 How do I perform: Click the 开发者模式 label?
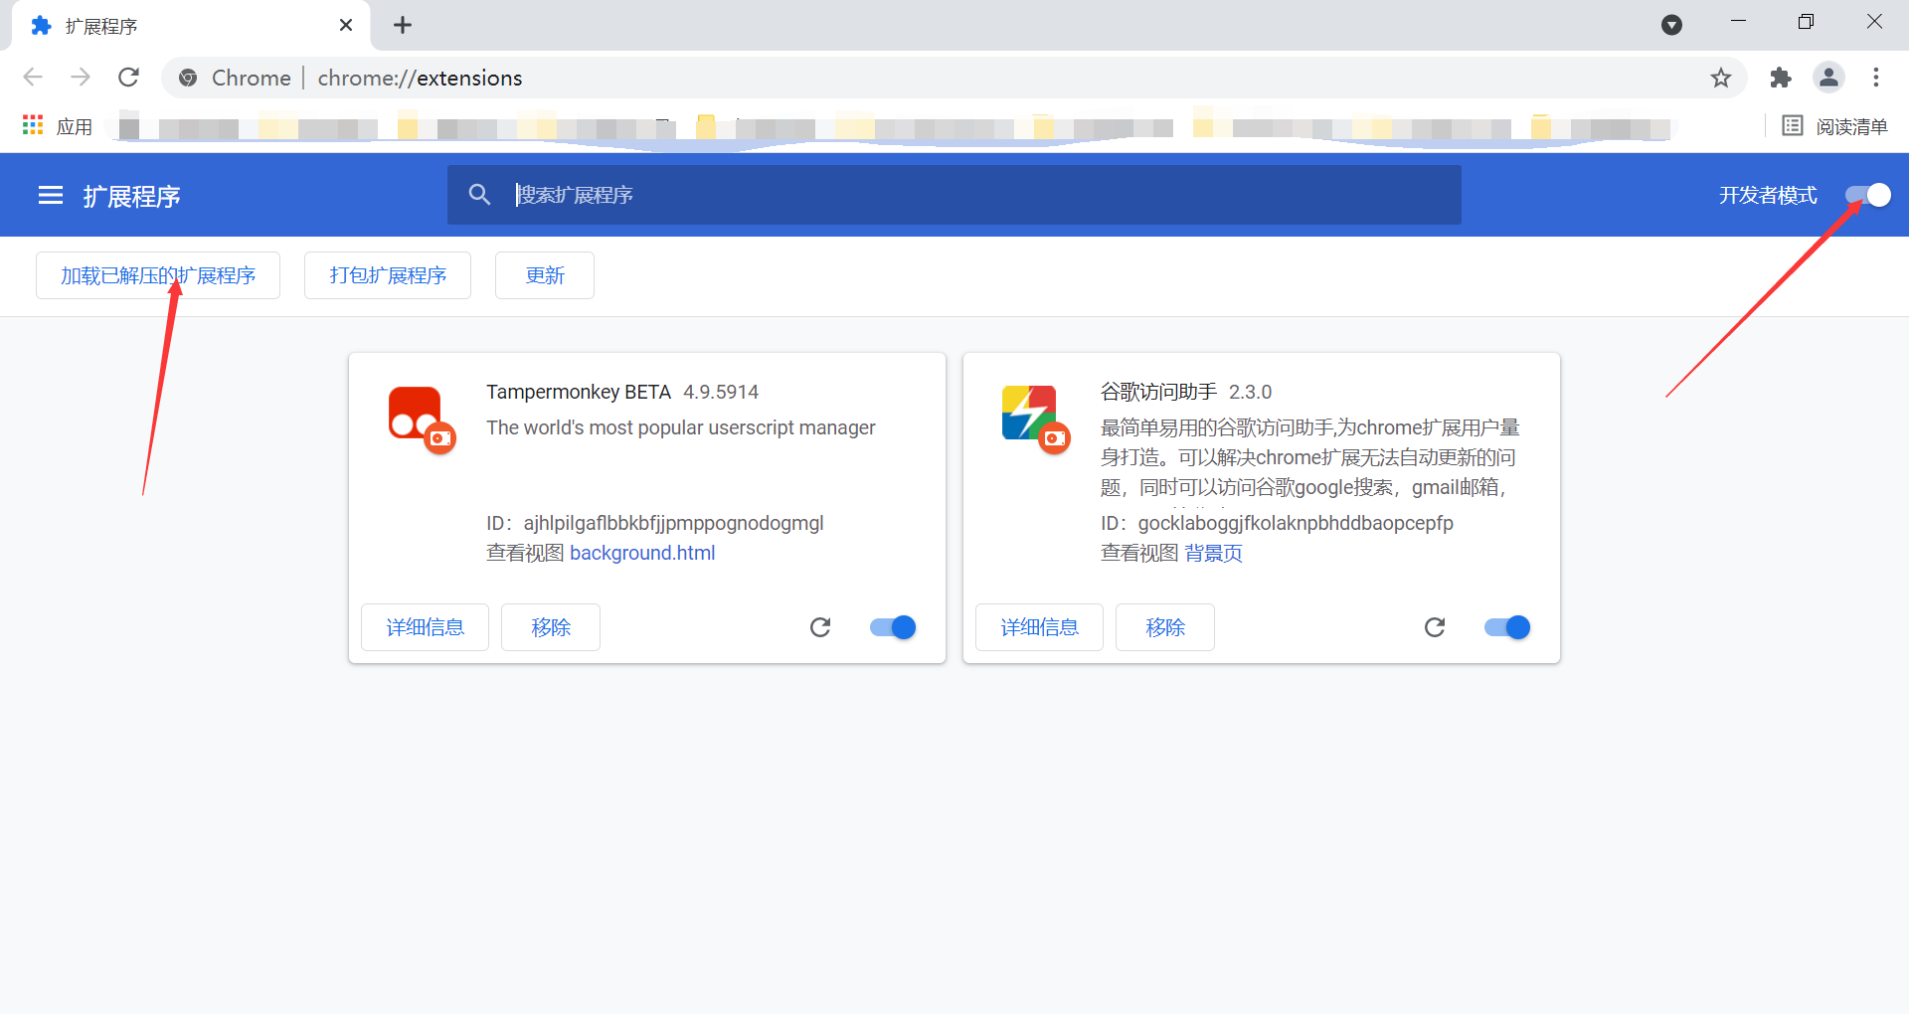(1768, 195)
